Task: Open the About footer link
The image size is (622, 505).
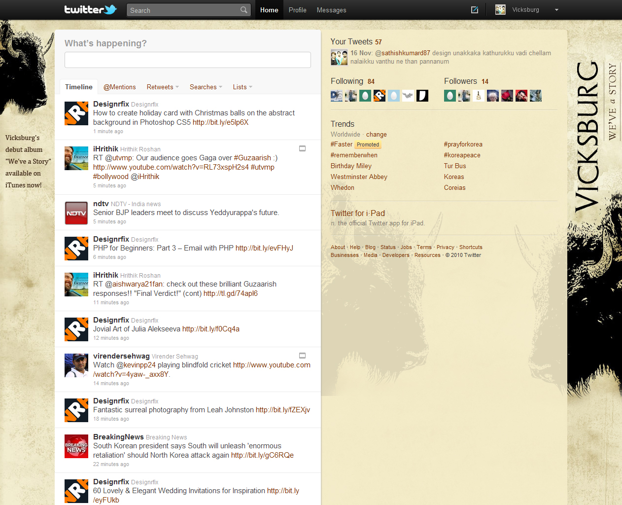Action: tap(338, 247)
